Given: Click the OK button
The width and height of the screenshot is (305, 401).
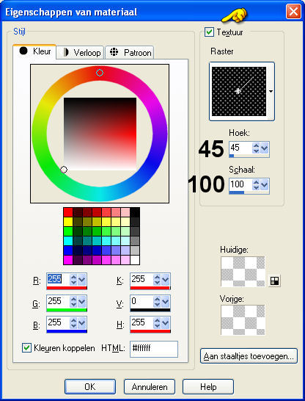Looking at the screenshot, I should tap(90, 386).
